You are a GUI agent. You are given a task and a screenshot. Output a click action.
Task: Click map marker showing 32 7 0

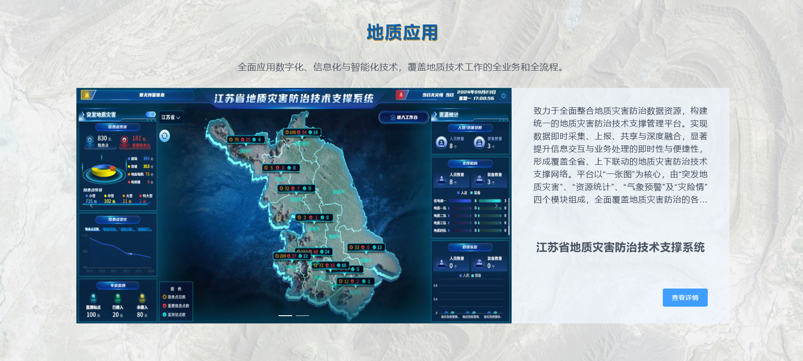(x=295, y=188)
